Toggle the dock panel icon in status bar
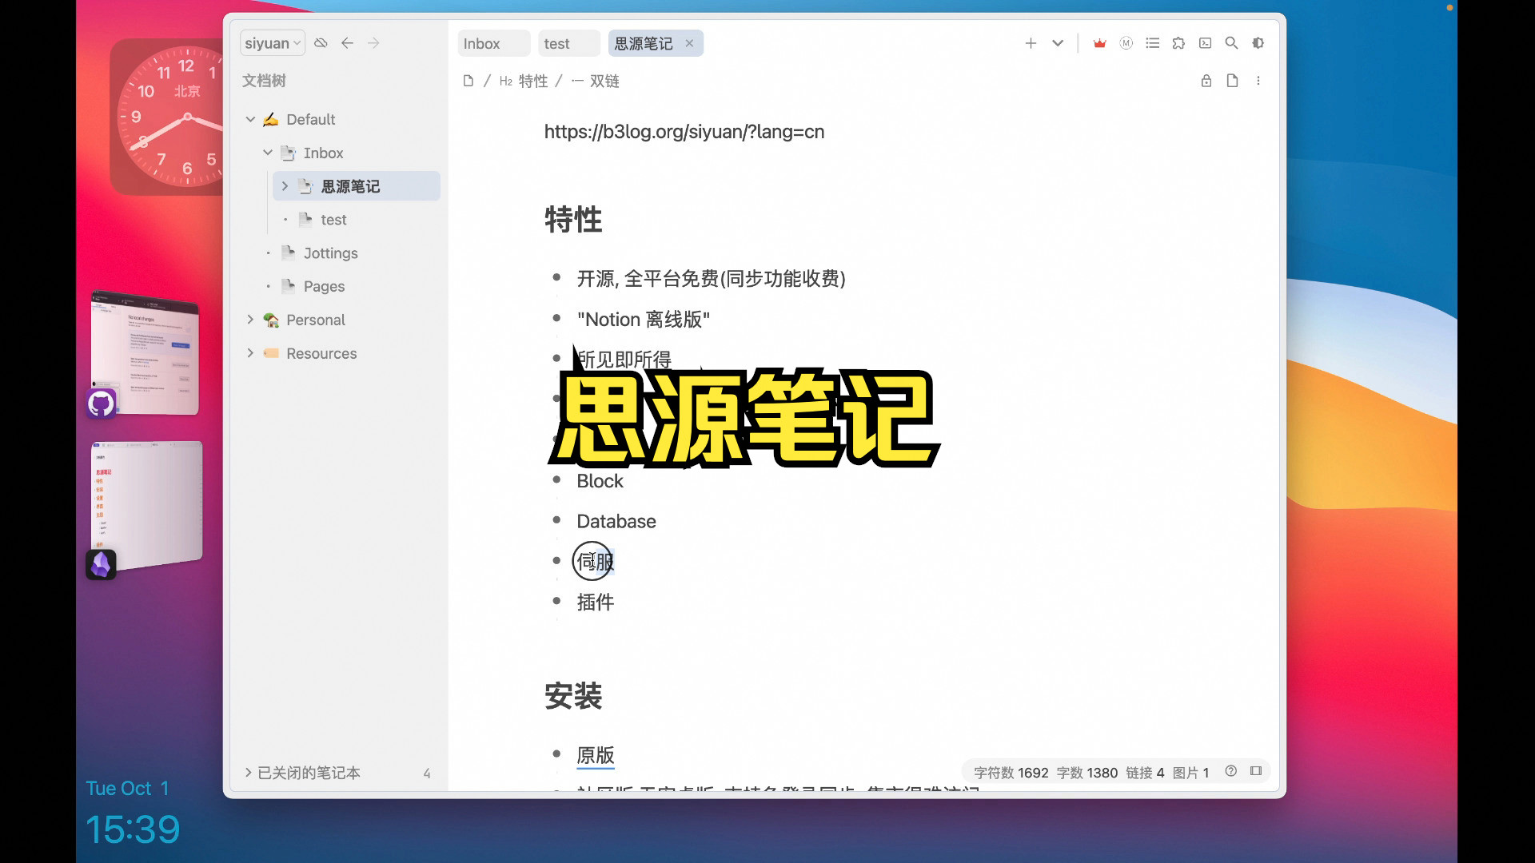 point(1256,771)
